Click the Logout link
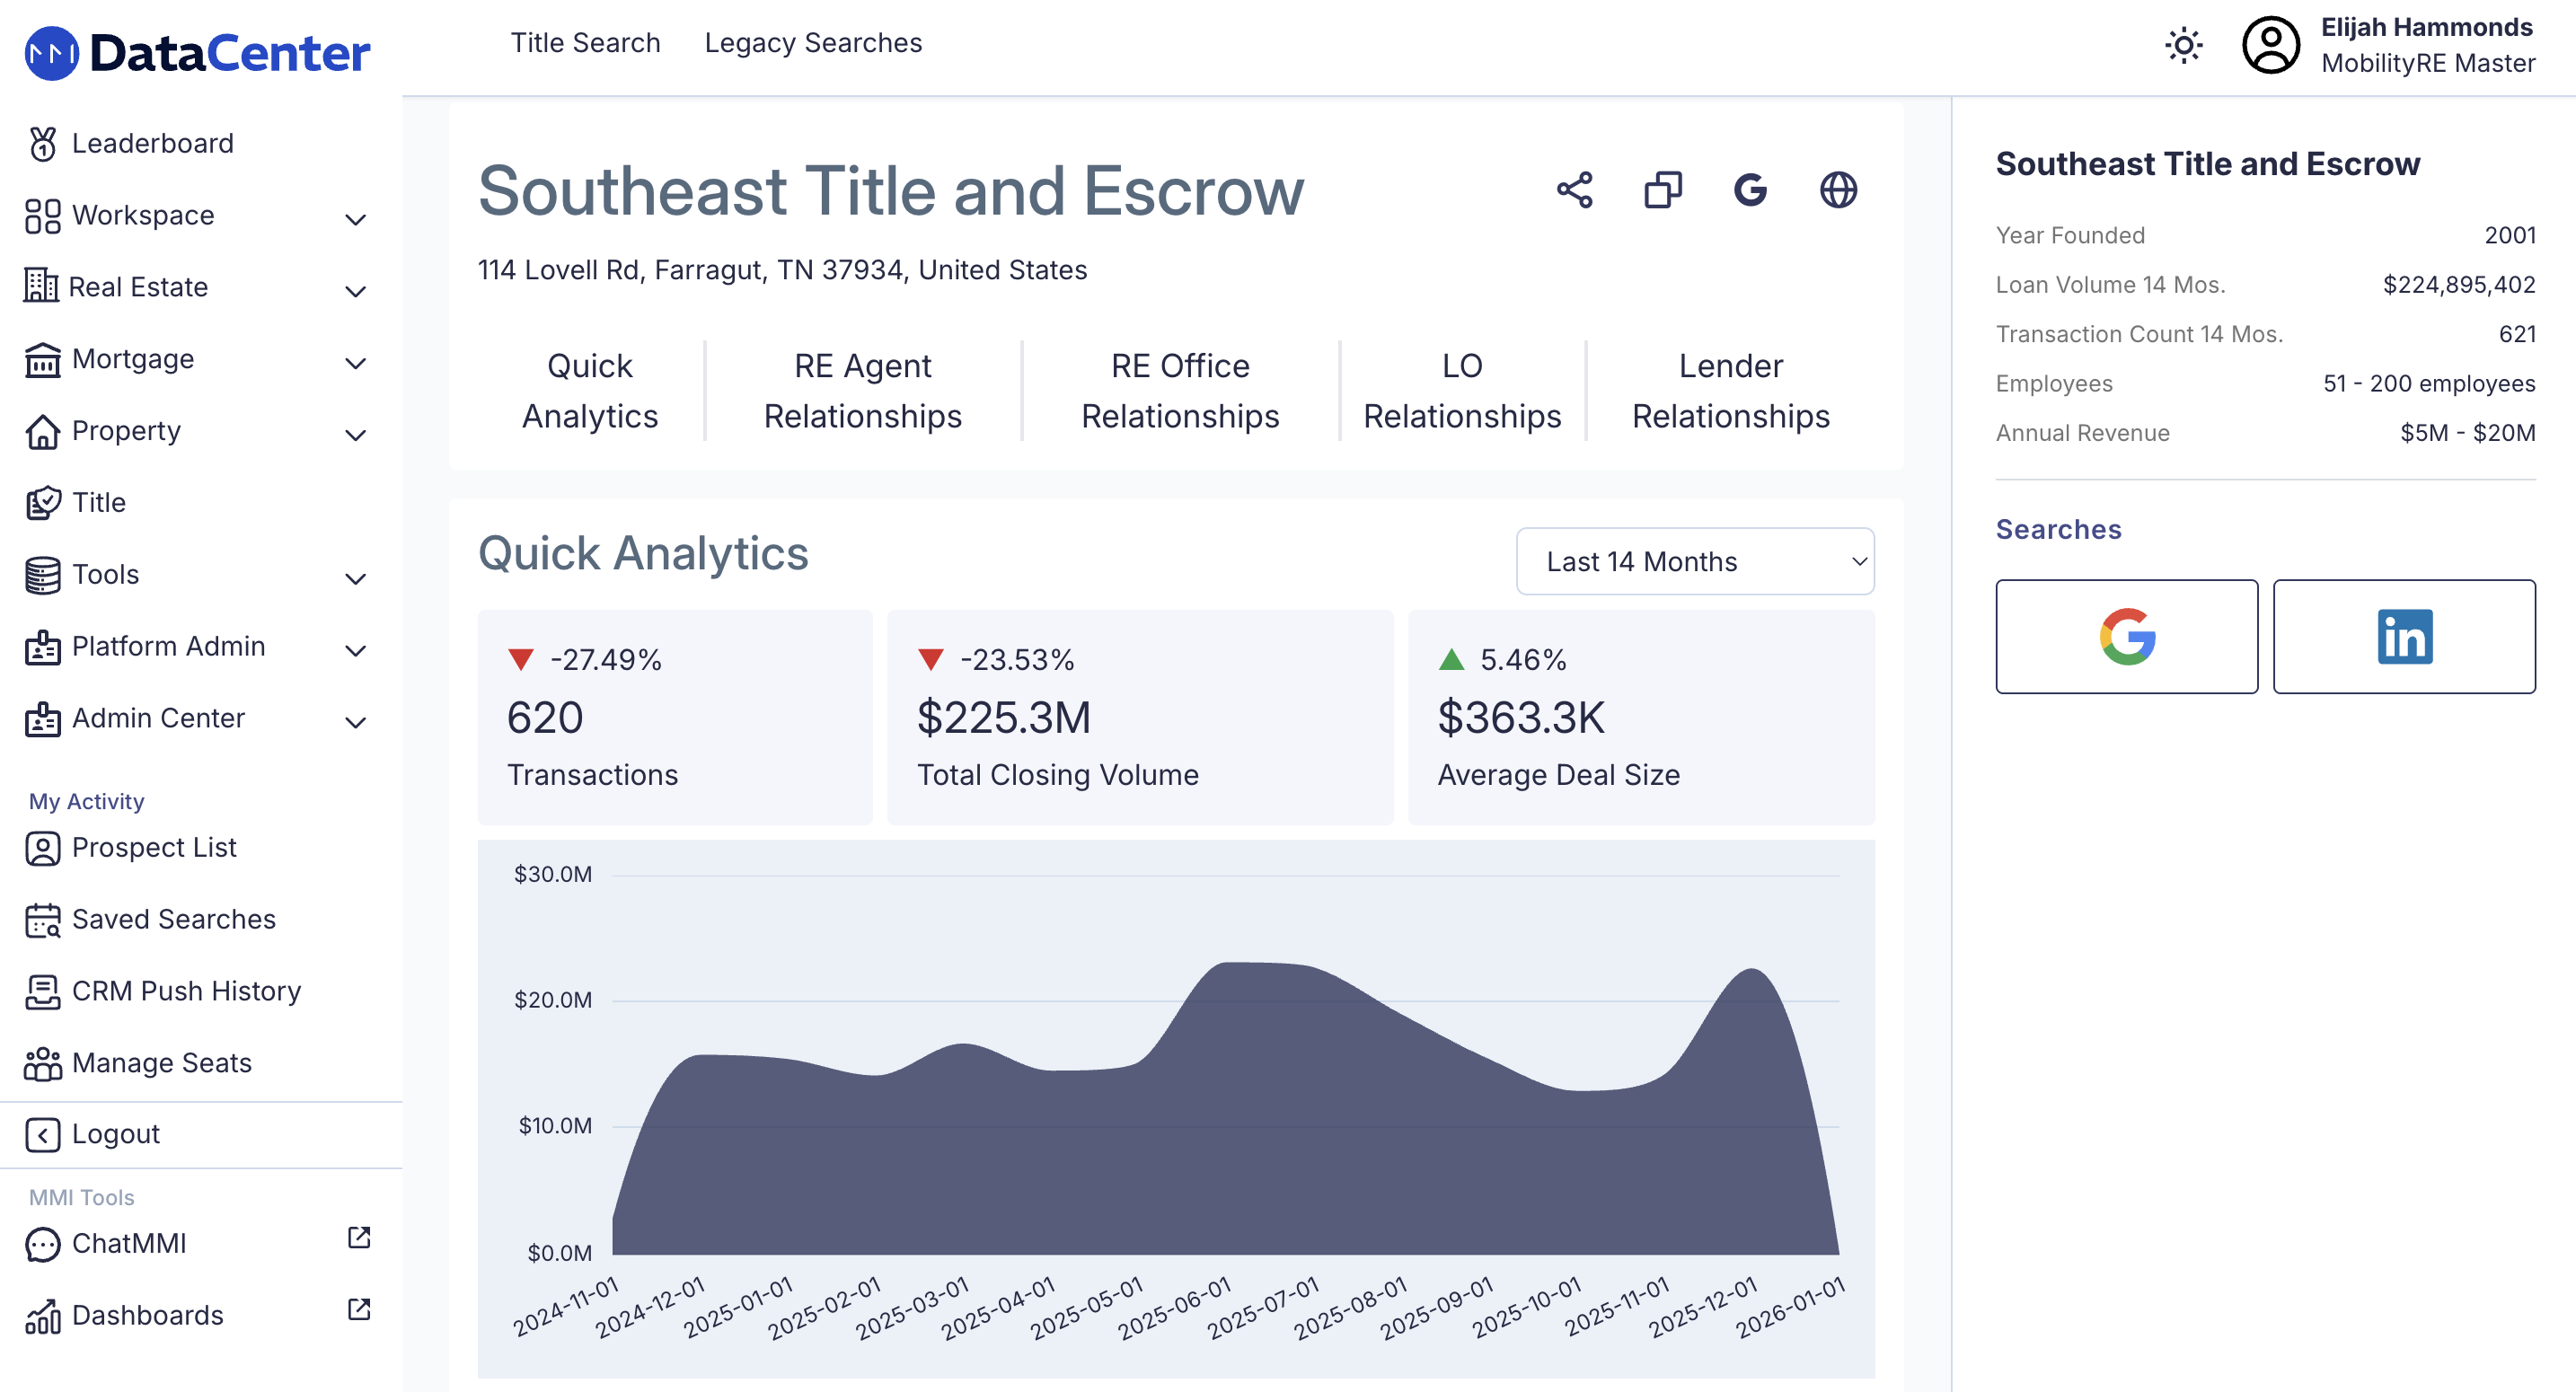 pos(116,1135)
